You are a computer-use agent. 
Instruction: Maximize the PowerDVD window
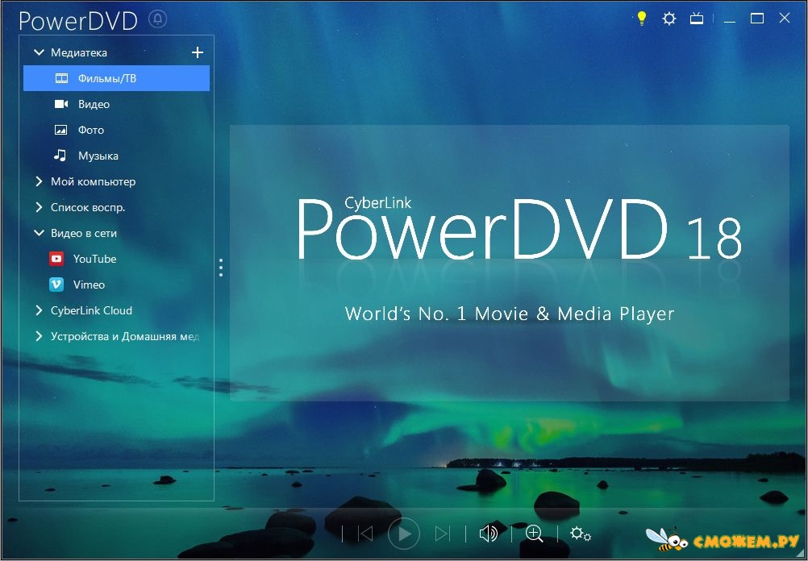(x=757, y=19)
